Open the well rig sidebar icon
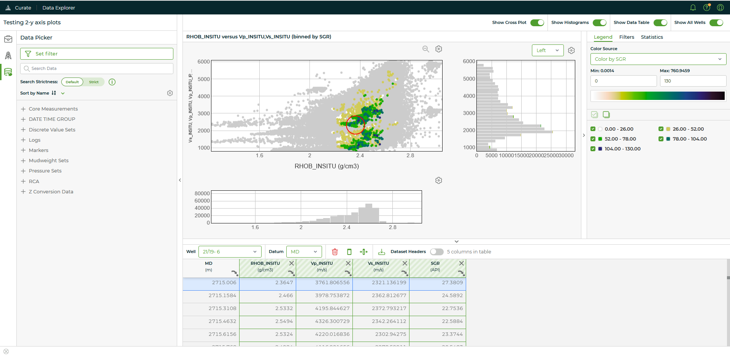Viewport: 730px width, 356px height. point(8,55)
